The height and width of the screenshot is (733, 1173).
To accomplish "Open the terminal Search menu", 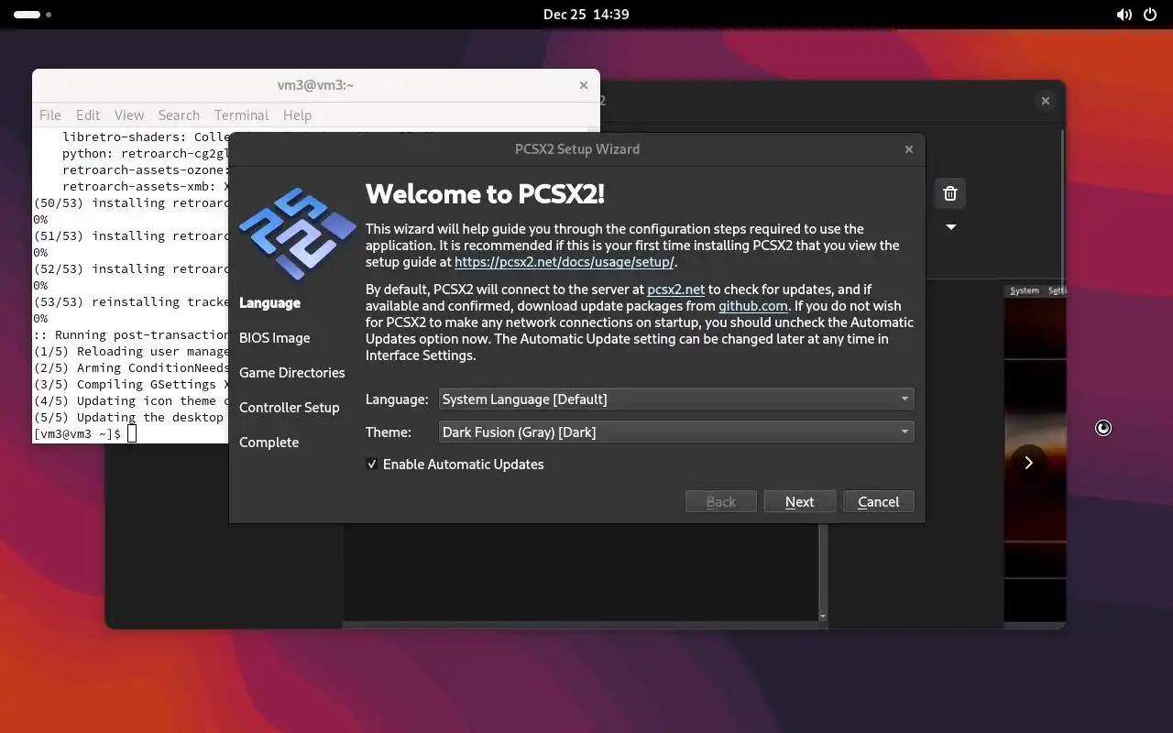I will click(179, 115).
